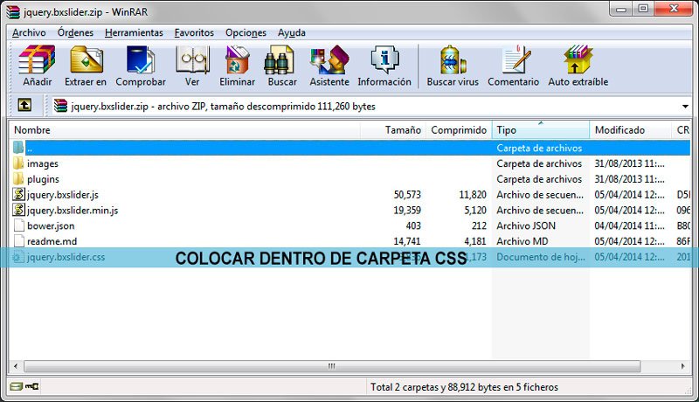Image resolution: width=699 pixels, height=402 pixels.
Task: Expand the archive path dropdown
Action: (x=684, y=107)
